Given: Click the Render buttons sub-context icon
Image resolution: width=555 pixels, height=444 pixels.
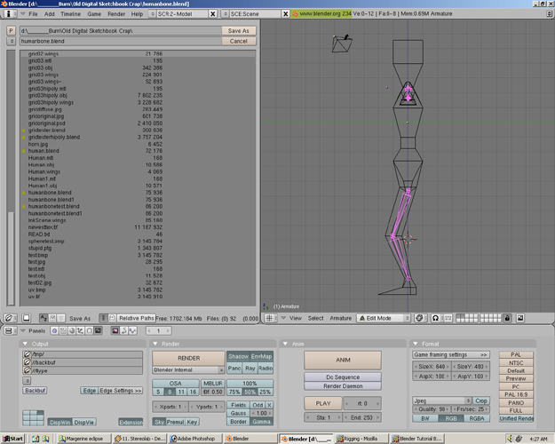Looking at the screenshot, I should (115, 330).
